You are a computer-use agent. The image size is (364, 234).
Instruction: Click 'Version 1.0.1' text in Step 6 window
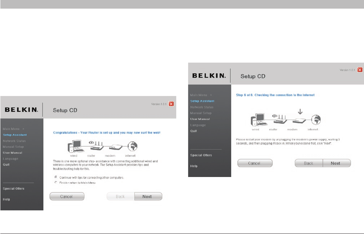pos(347,70)
